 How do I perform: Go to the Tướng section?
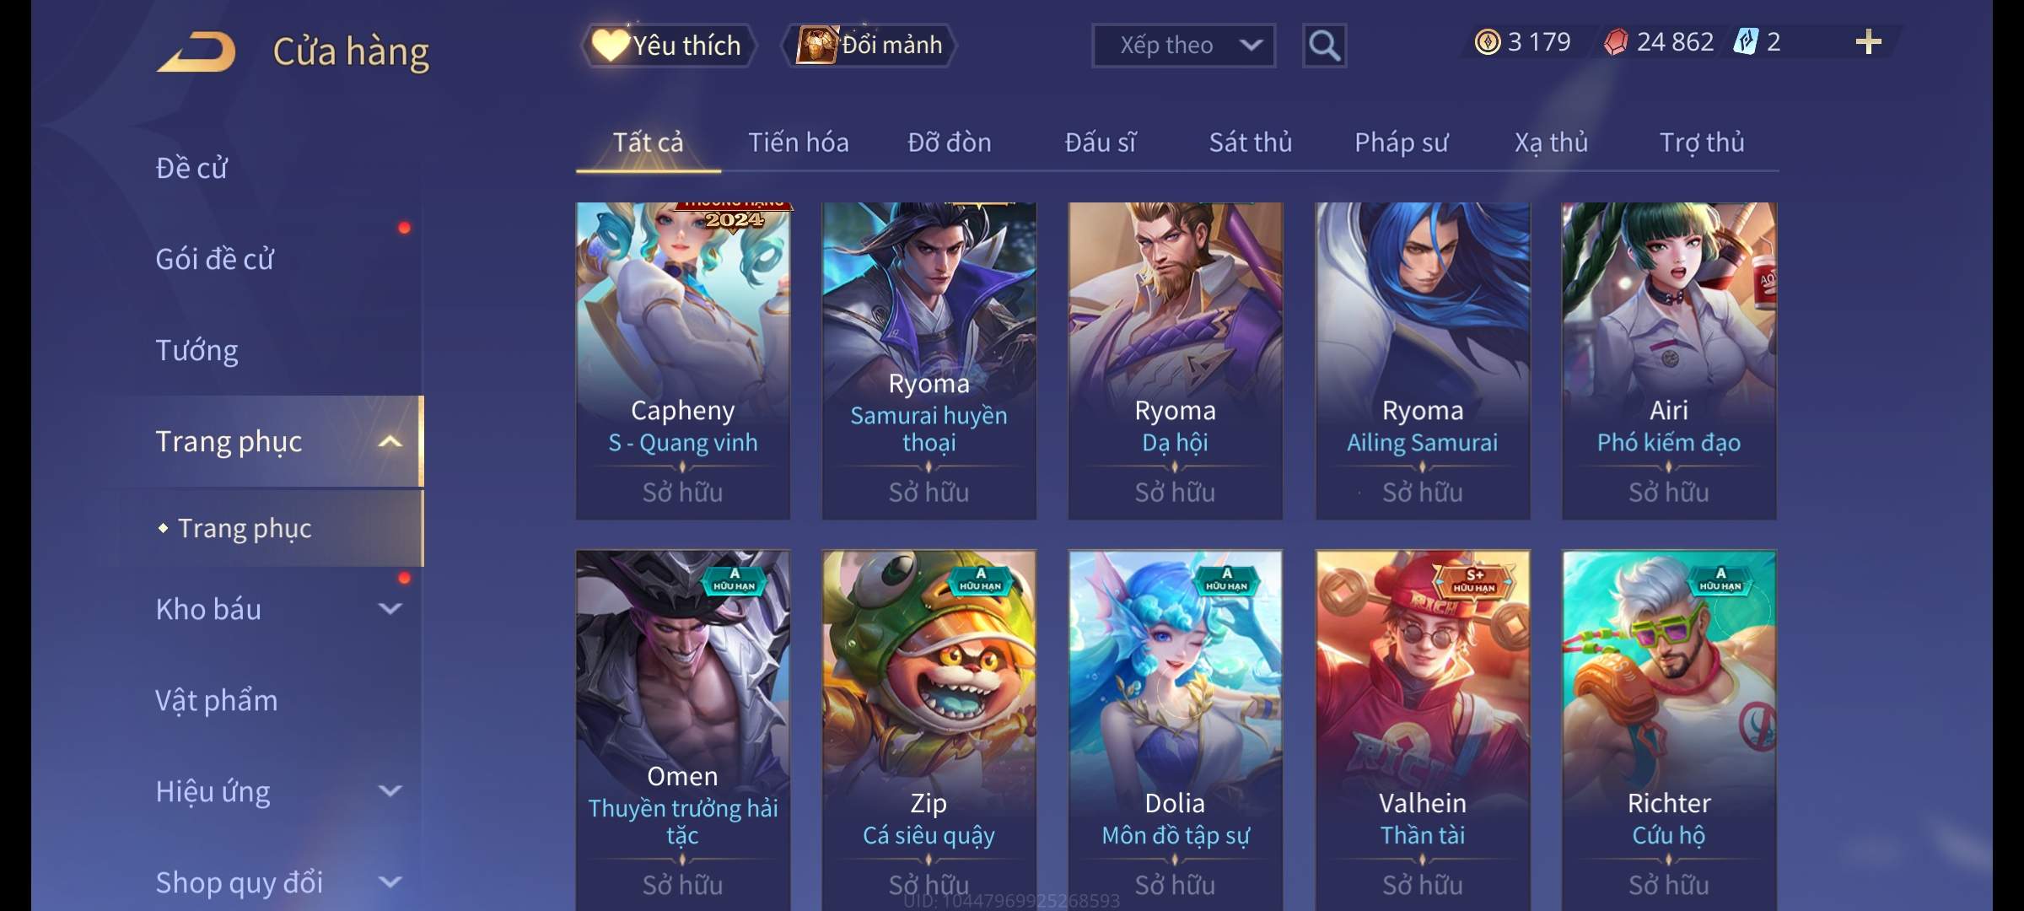(x=196, y=350)
